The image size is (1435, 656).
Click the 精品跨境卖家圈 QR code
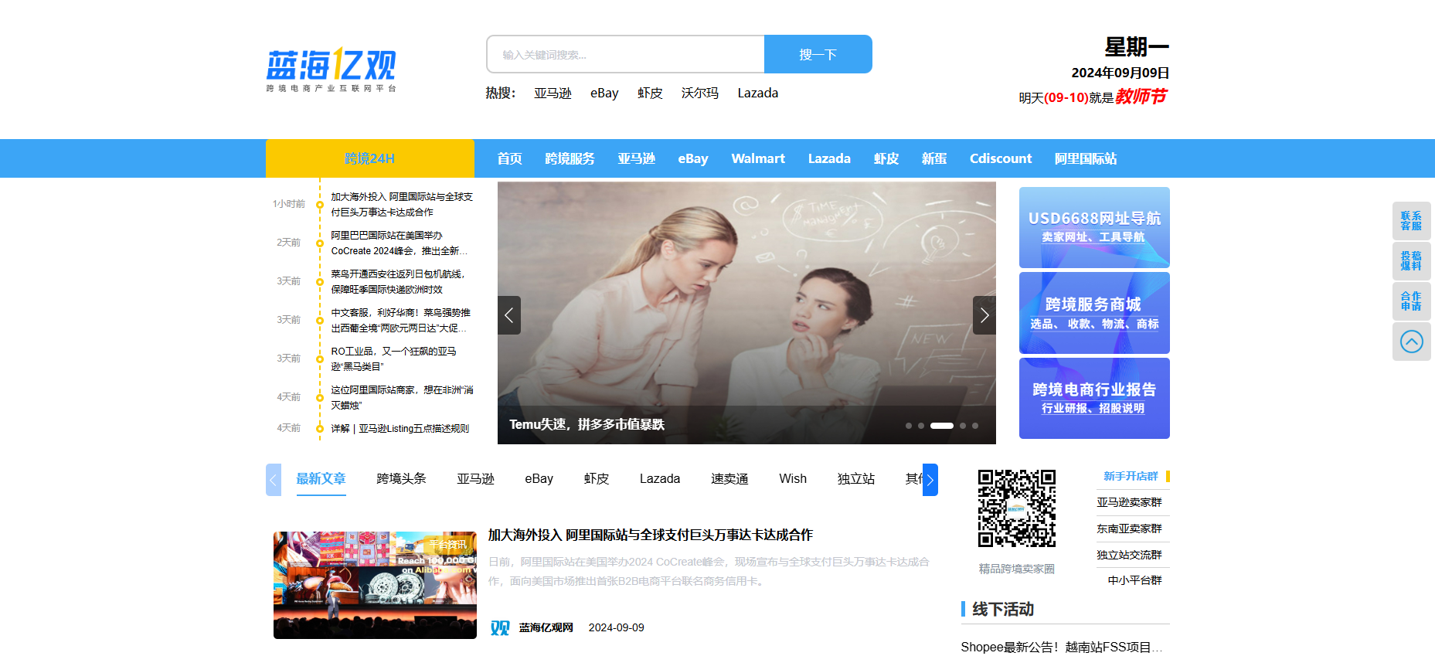pos(1016,508)
